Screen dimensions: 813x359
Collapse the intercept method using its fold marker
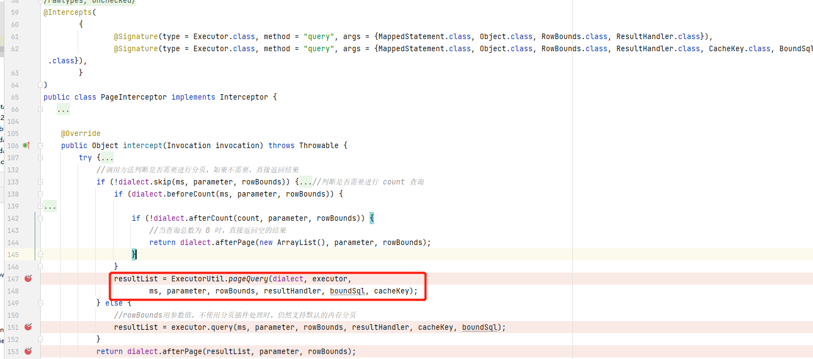pyautogui.click(x=40, y=145)
